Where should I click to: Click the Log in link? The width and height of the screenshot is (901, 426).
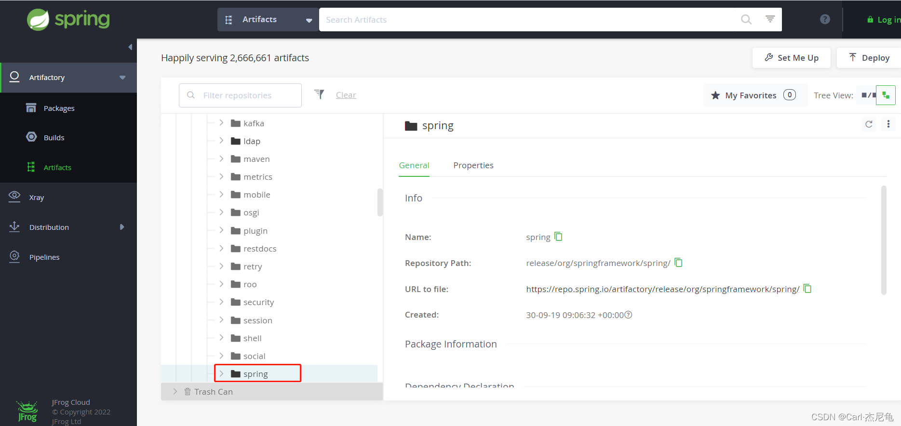(884, 20)
